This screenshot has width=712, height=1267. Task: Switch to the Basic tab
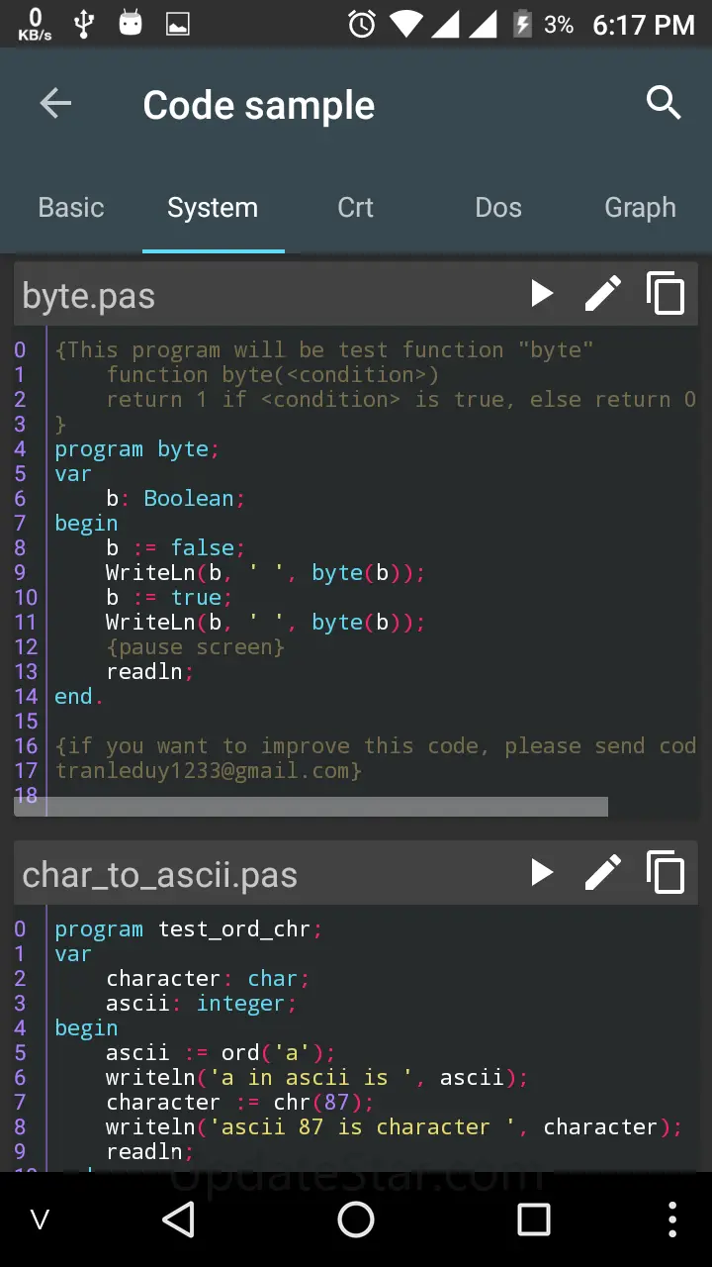[71, 208]
